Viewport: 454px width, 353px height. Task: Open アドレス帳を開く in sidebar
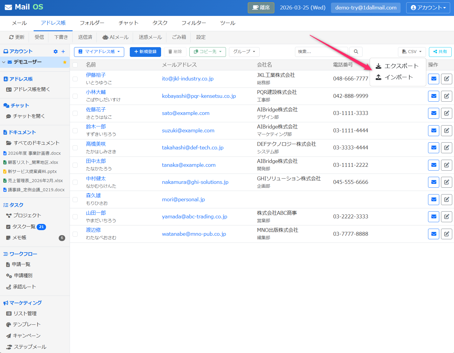click(x=28, y=89)
